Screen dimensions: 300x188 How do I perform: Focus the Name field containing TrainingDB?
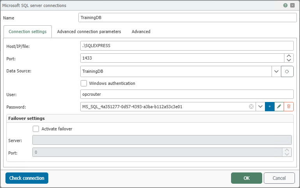pos(187,18)
